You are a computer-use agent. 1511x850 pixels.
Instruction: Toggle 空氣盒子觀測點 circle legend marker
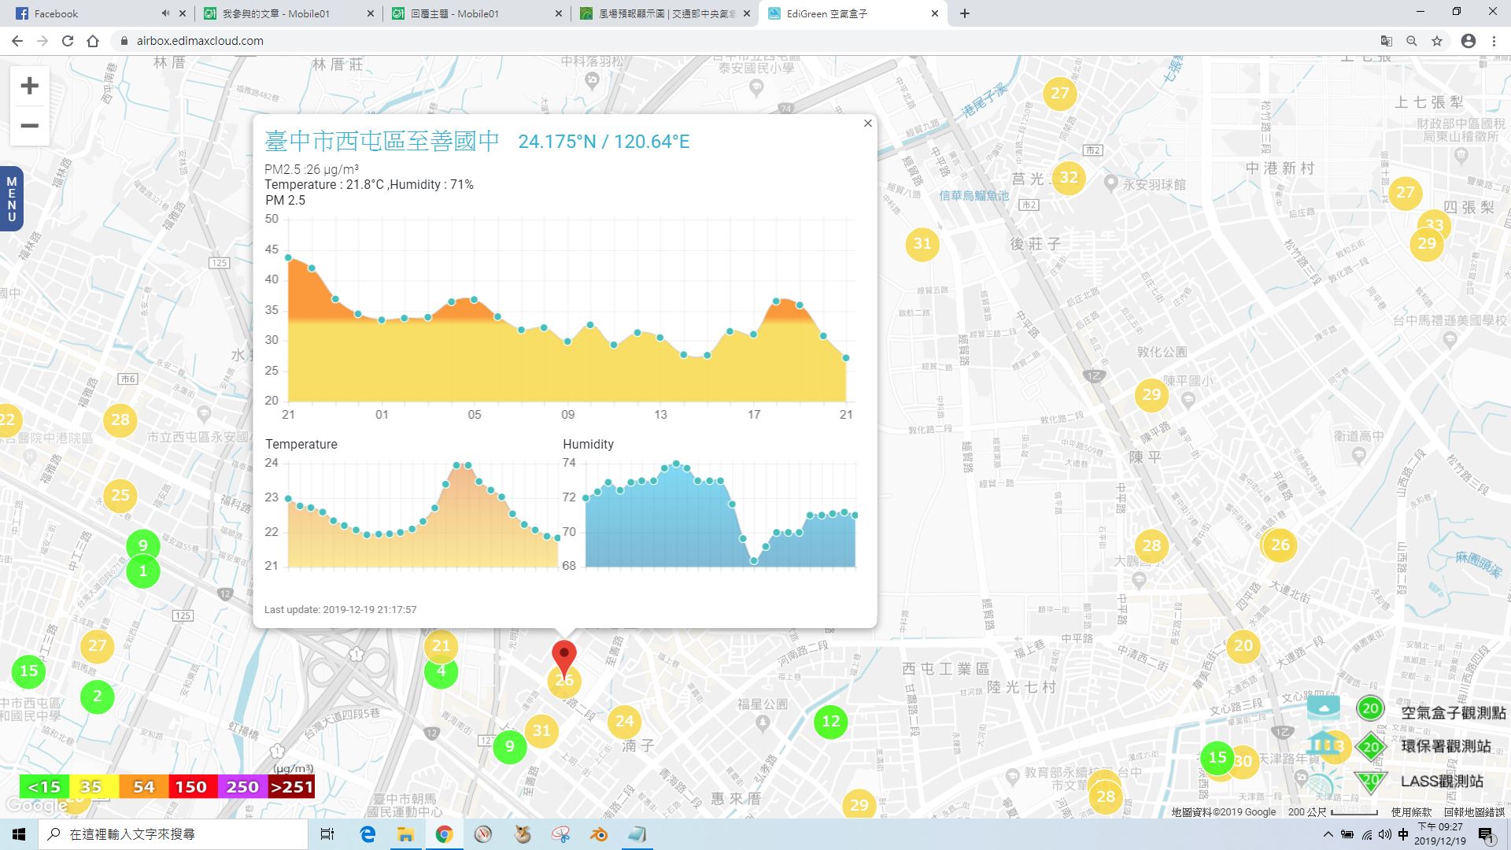point(1370,708)
